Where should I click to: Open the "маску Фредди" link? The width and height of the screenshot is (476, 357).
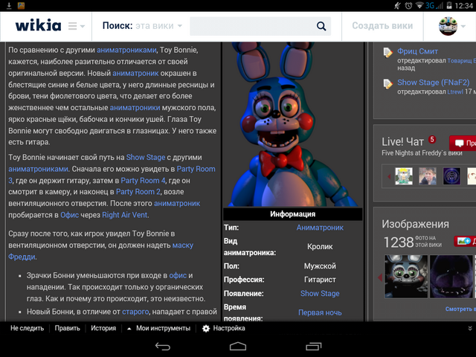click(182, 245)
